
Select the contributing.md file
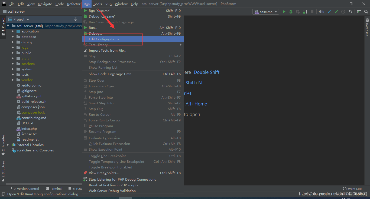tap(34, 118)
